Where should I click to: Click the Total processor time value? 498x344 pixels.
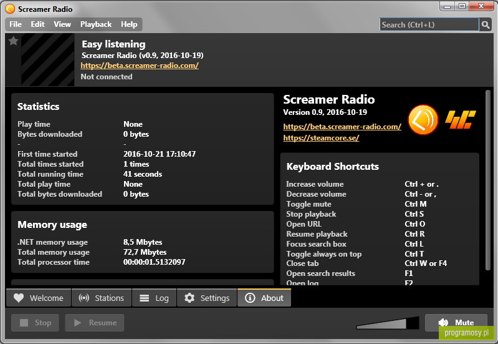point(154,262)
